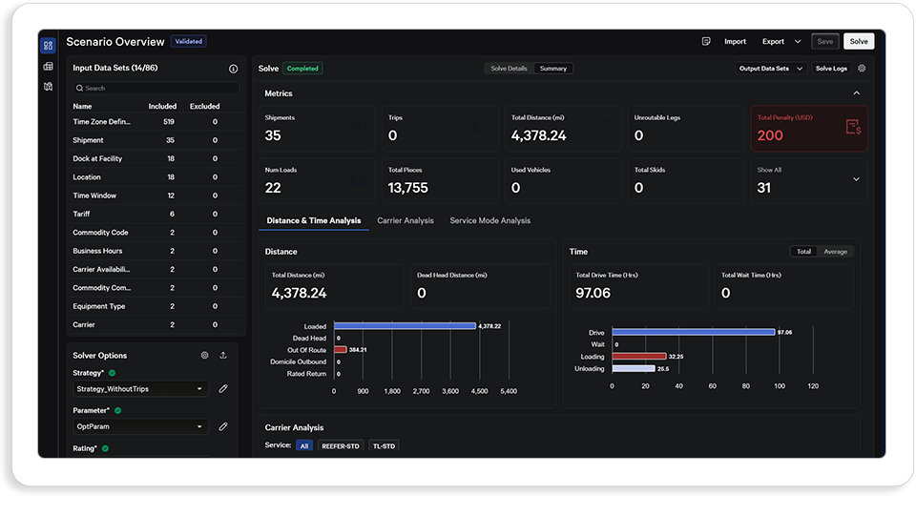Toggle Time panel to Average
Image resolution: width=916 pixels, height=515 pixels.
(835, 252)
